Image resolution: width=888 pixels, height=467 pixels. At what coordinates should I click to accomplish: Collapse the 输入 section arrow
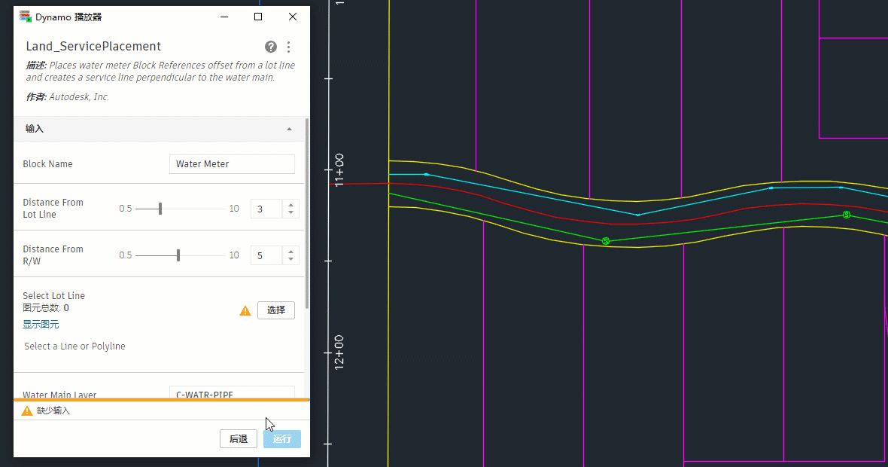click(290, 130)
